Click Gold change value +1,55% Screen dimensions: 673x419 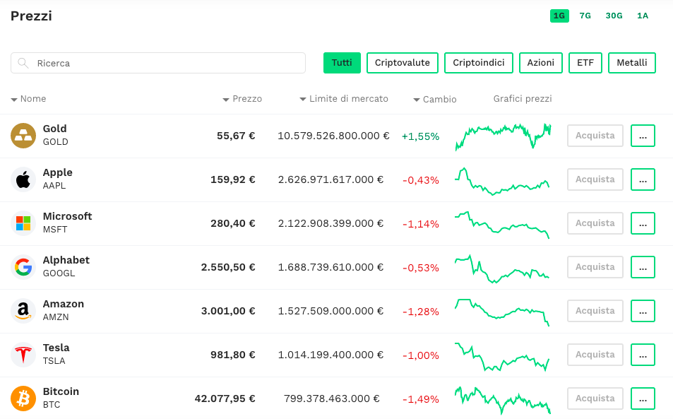coord(421,136)
